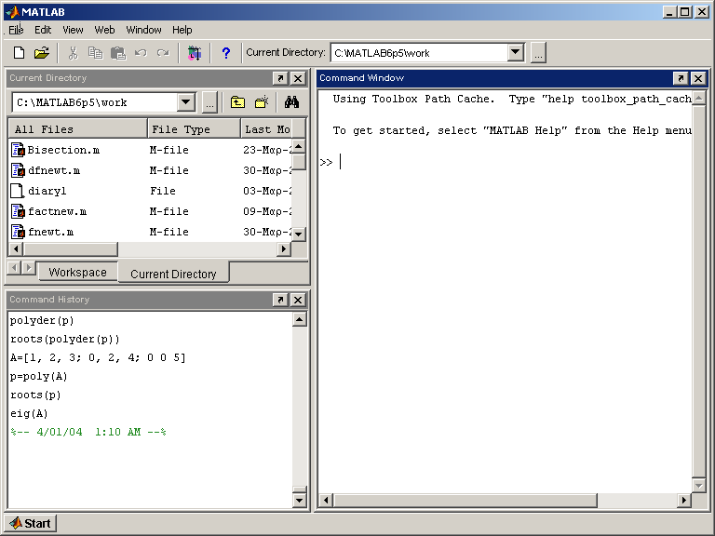The width and height of the screenshot is (715, 536).
Task: Click Command History scrollbar up arrow
Action: pos(299,319)
